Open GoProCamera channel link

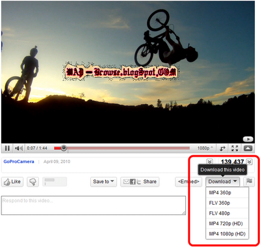pos(19,162)
